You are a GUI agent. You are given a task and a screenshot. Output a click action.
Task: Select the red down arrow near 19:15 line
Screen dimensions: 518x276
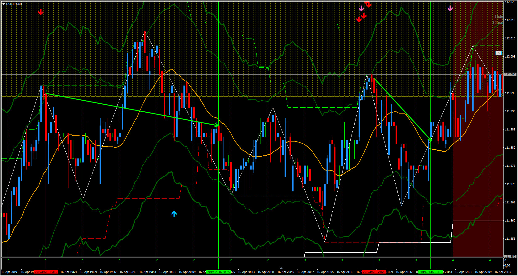click(41, 12)
